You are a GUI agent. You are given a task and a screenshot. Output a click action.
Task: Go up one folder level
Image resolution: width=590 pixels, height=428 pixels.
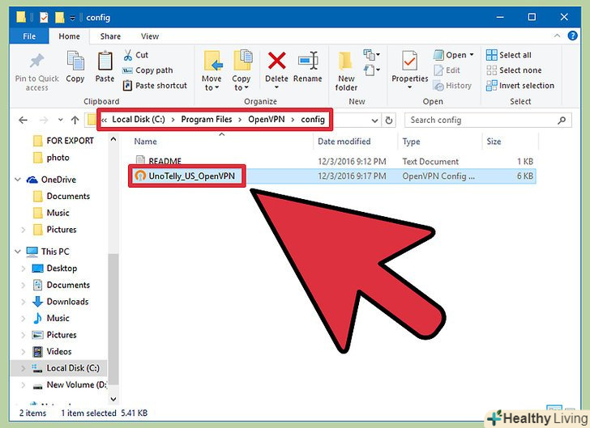click(x=75, y=121)
